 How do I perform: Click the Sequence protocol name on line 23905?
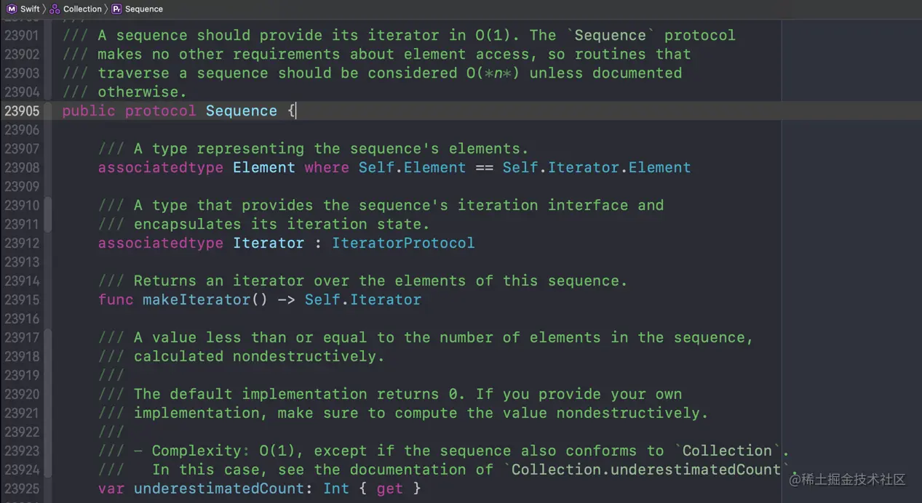tap(242, 110)
